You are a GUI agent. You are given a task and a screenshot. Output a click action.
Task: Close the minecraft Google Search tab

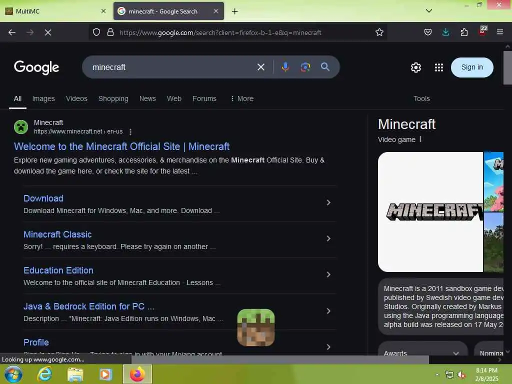(216, 11)
